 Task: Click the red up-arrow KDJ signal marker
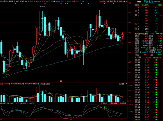(x=81, y=116)
